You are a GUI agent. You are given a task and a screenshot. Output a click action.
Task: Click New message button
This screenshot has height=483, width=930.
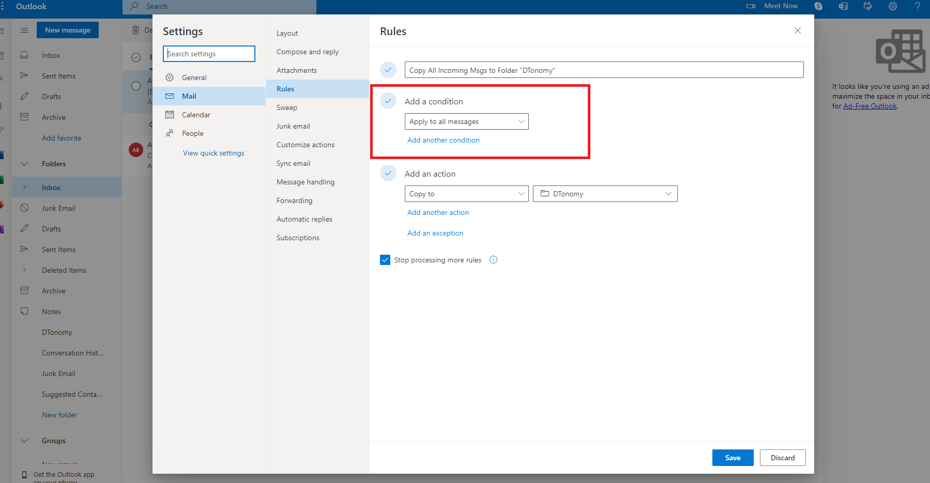point(68,30)
